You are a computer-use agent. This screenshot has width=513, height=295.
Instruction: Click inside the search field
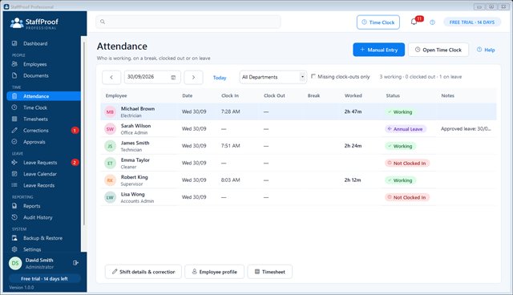click(188, 22)
